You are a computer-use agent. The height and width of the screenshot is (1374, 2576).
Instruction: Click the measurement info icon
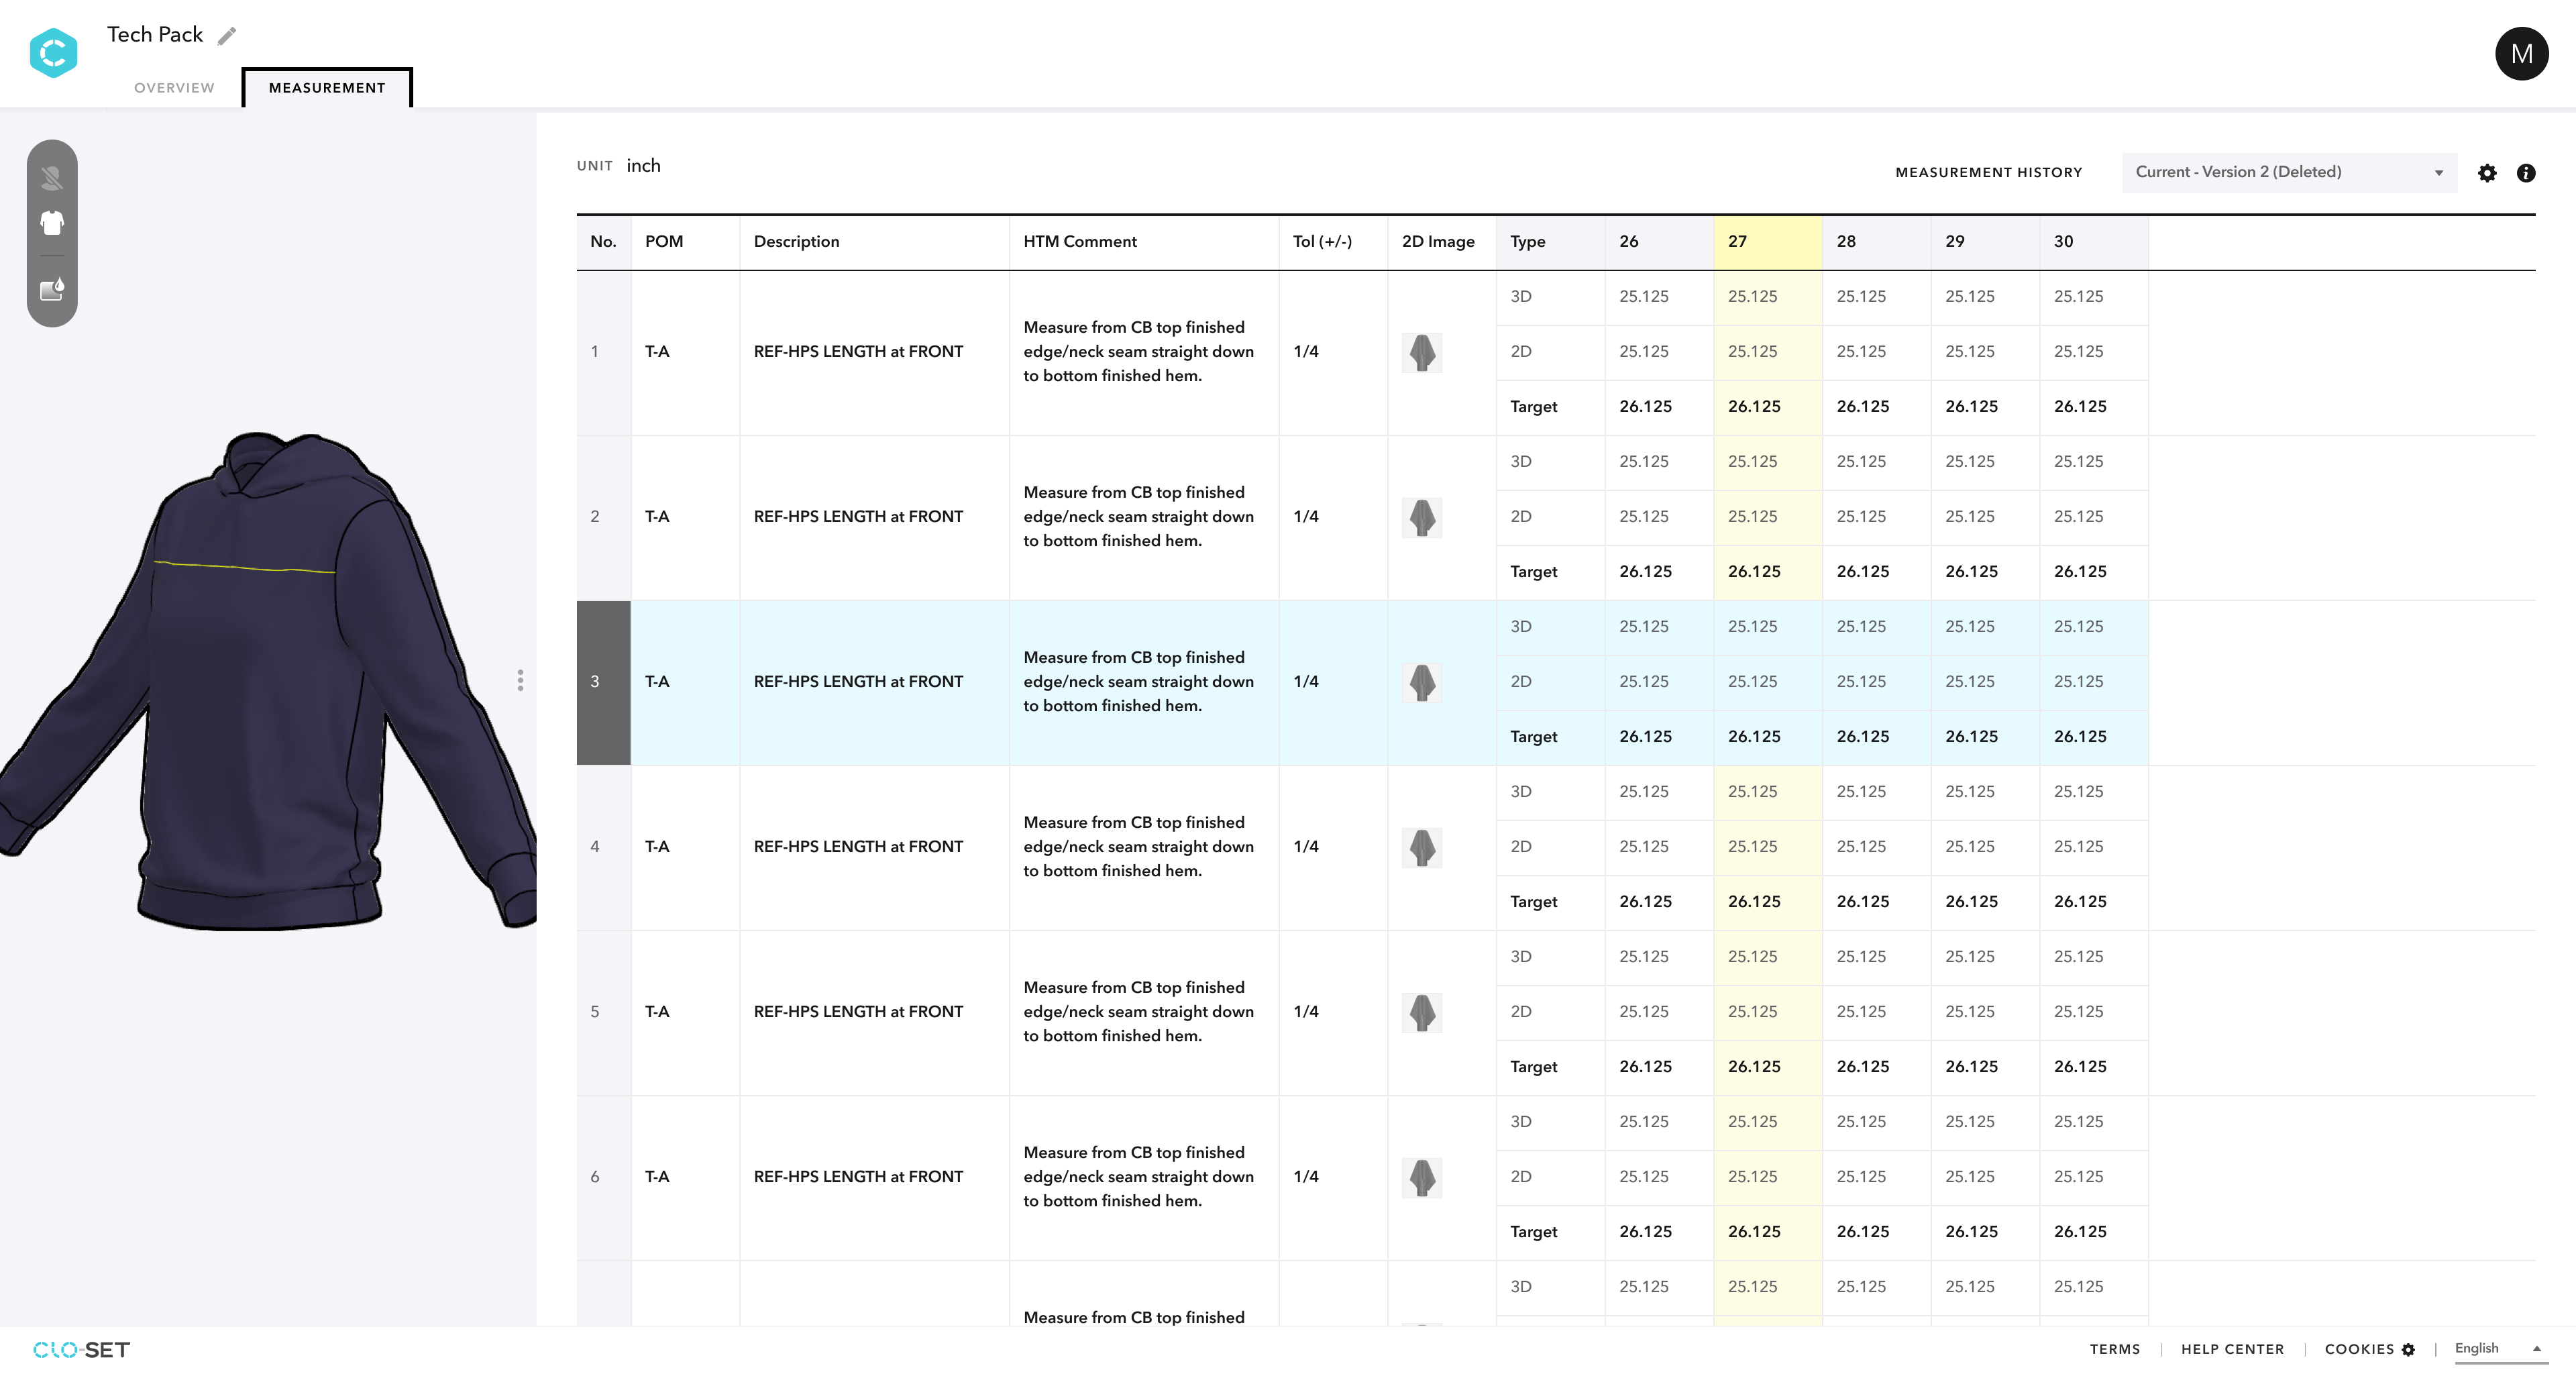click(2526, 173)
